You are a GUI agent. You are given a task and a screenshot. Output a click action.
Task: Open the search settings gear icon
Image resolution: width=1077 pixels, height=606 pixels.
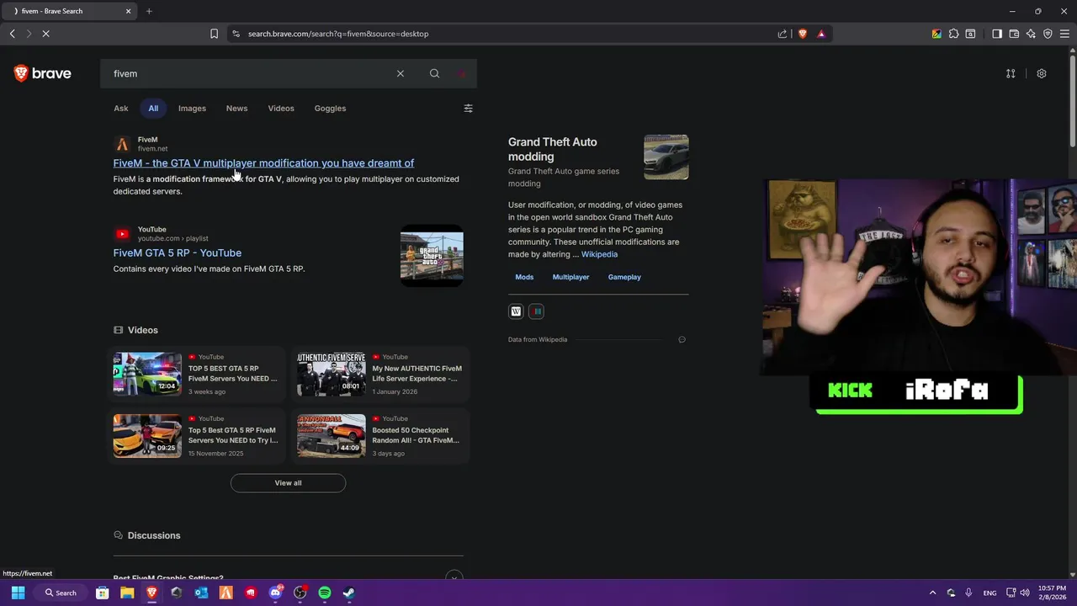coord(1041,73)
